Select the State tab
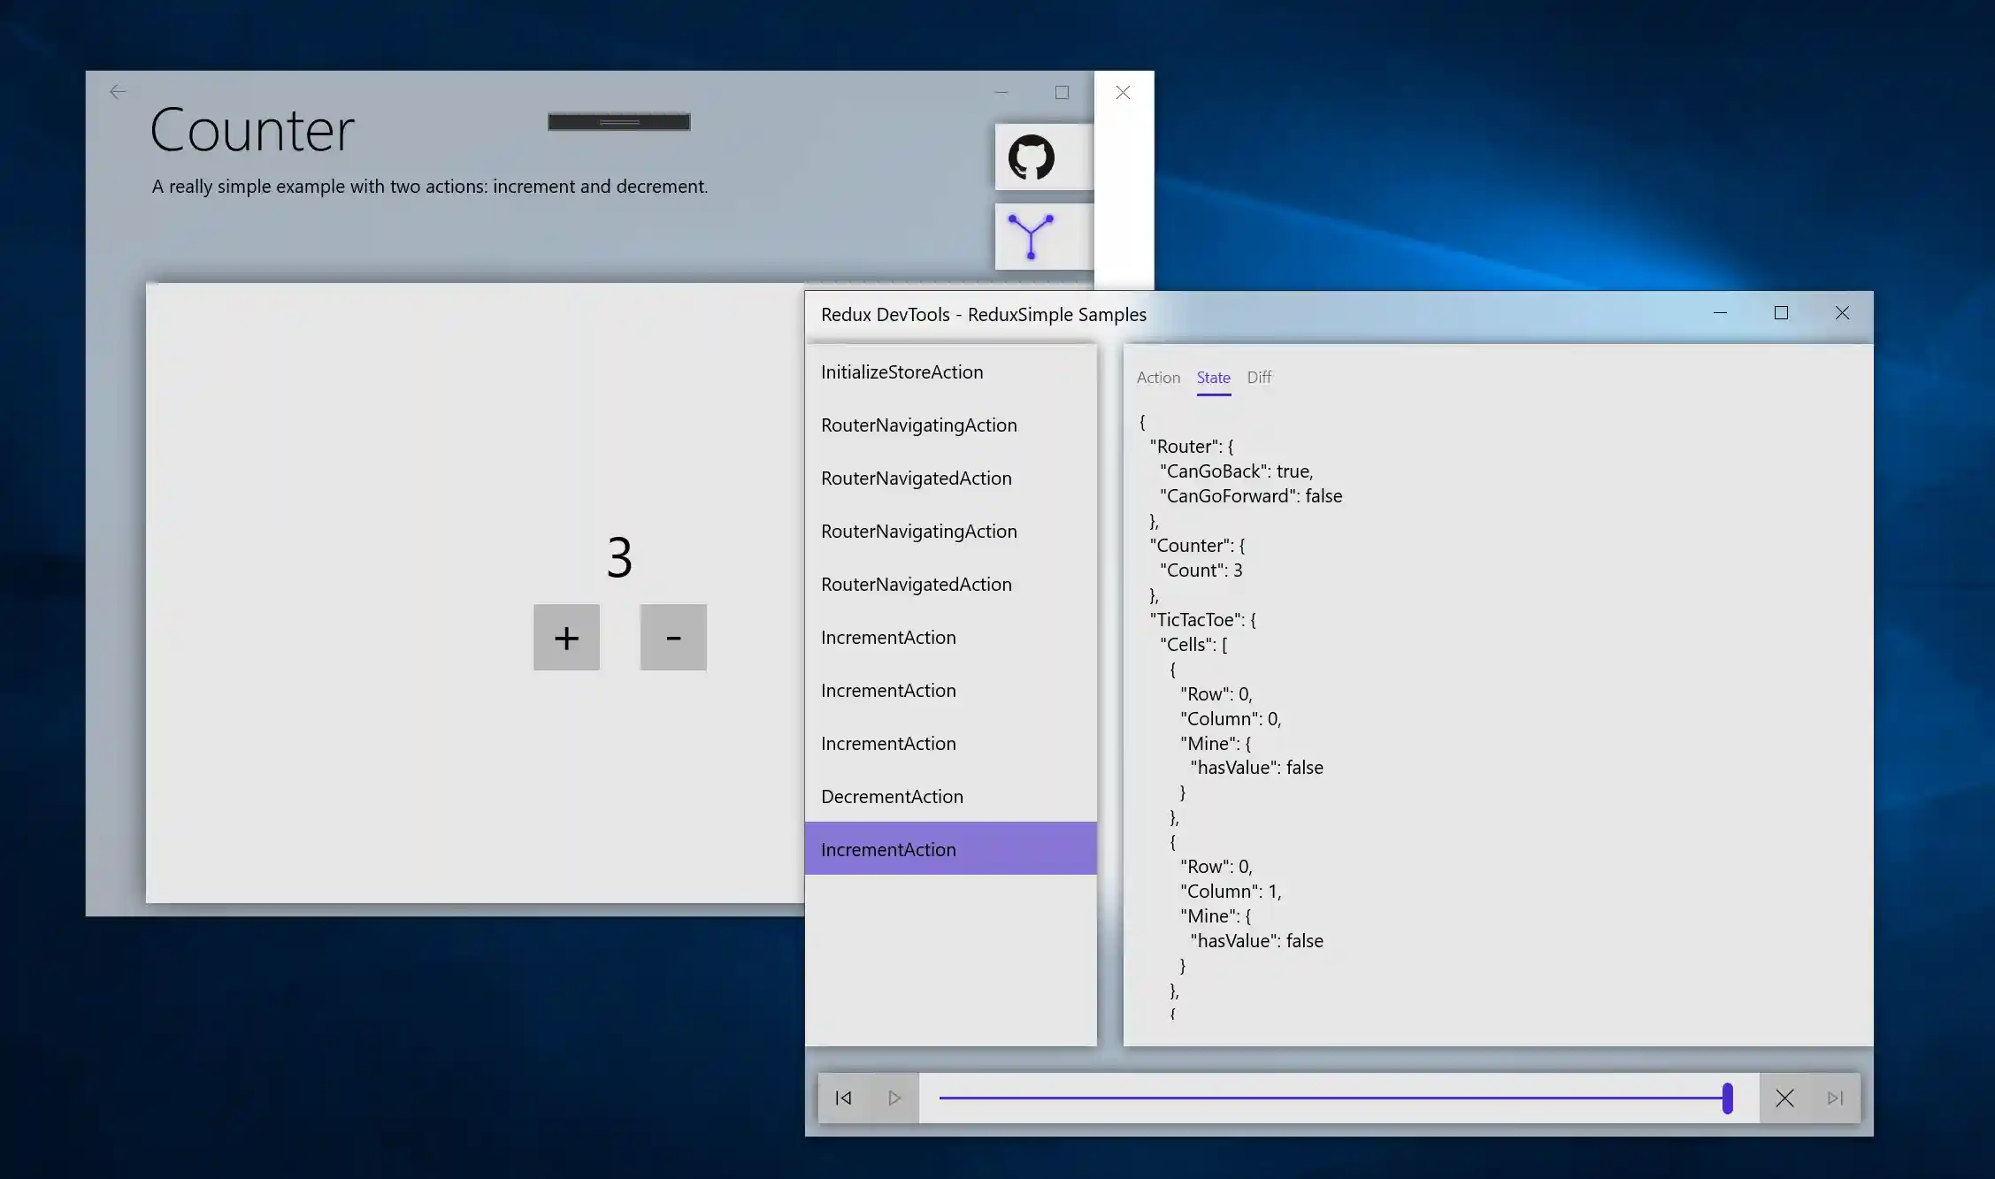Image resolution: width=1995 pixels, height=1179 pixels. click(1213, 378)
